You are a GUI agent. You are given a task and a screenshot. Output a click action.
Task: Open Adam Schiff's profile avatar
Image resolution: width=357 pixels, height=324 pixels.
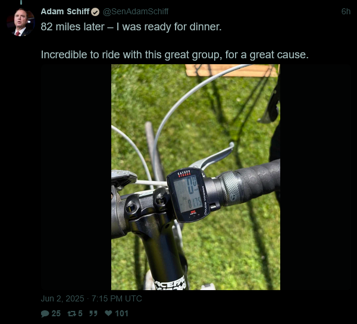20,23
